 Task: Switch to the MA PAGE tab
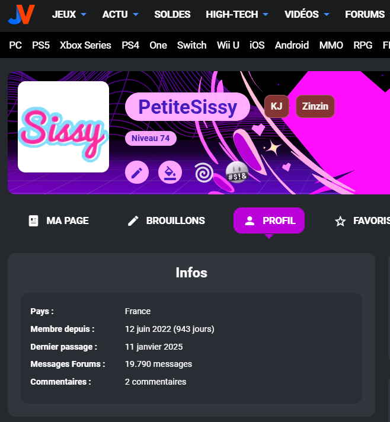(59, 220)
